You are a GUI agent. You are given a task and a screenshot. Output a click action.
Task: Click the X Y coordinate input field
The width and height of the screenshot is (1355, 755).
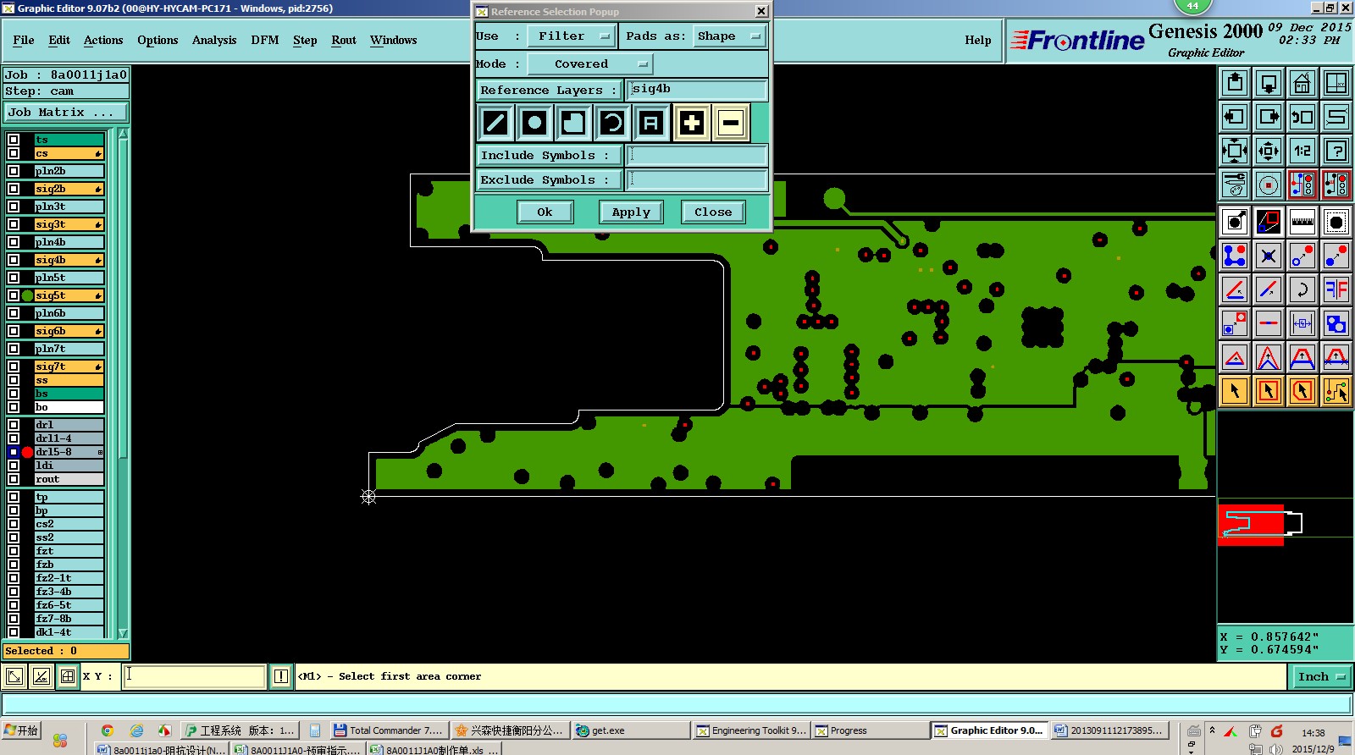[x=195, y=676]
